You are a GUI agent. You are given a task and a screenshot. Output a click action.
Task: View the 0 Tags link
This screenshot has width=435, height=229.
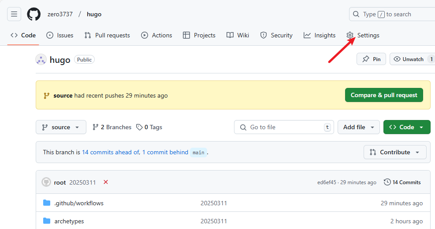[149, 127]
